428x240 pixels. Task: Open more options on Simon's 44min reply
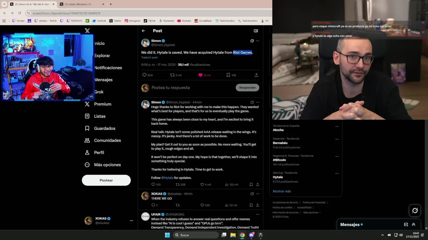coord(257,102)
